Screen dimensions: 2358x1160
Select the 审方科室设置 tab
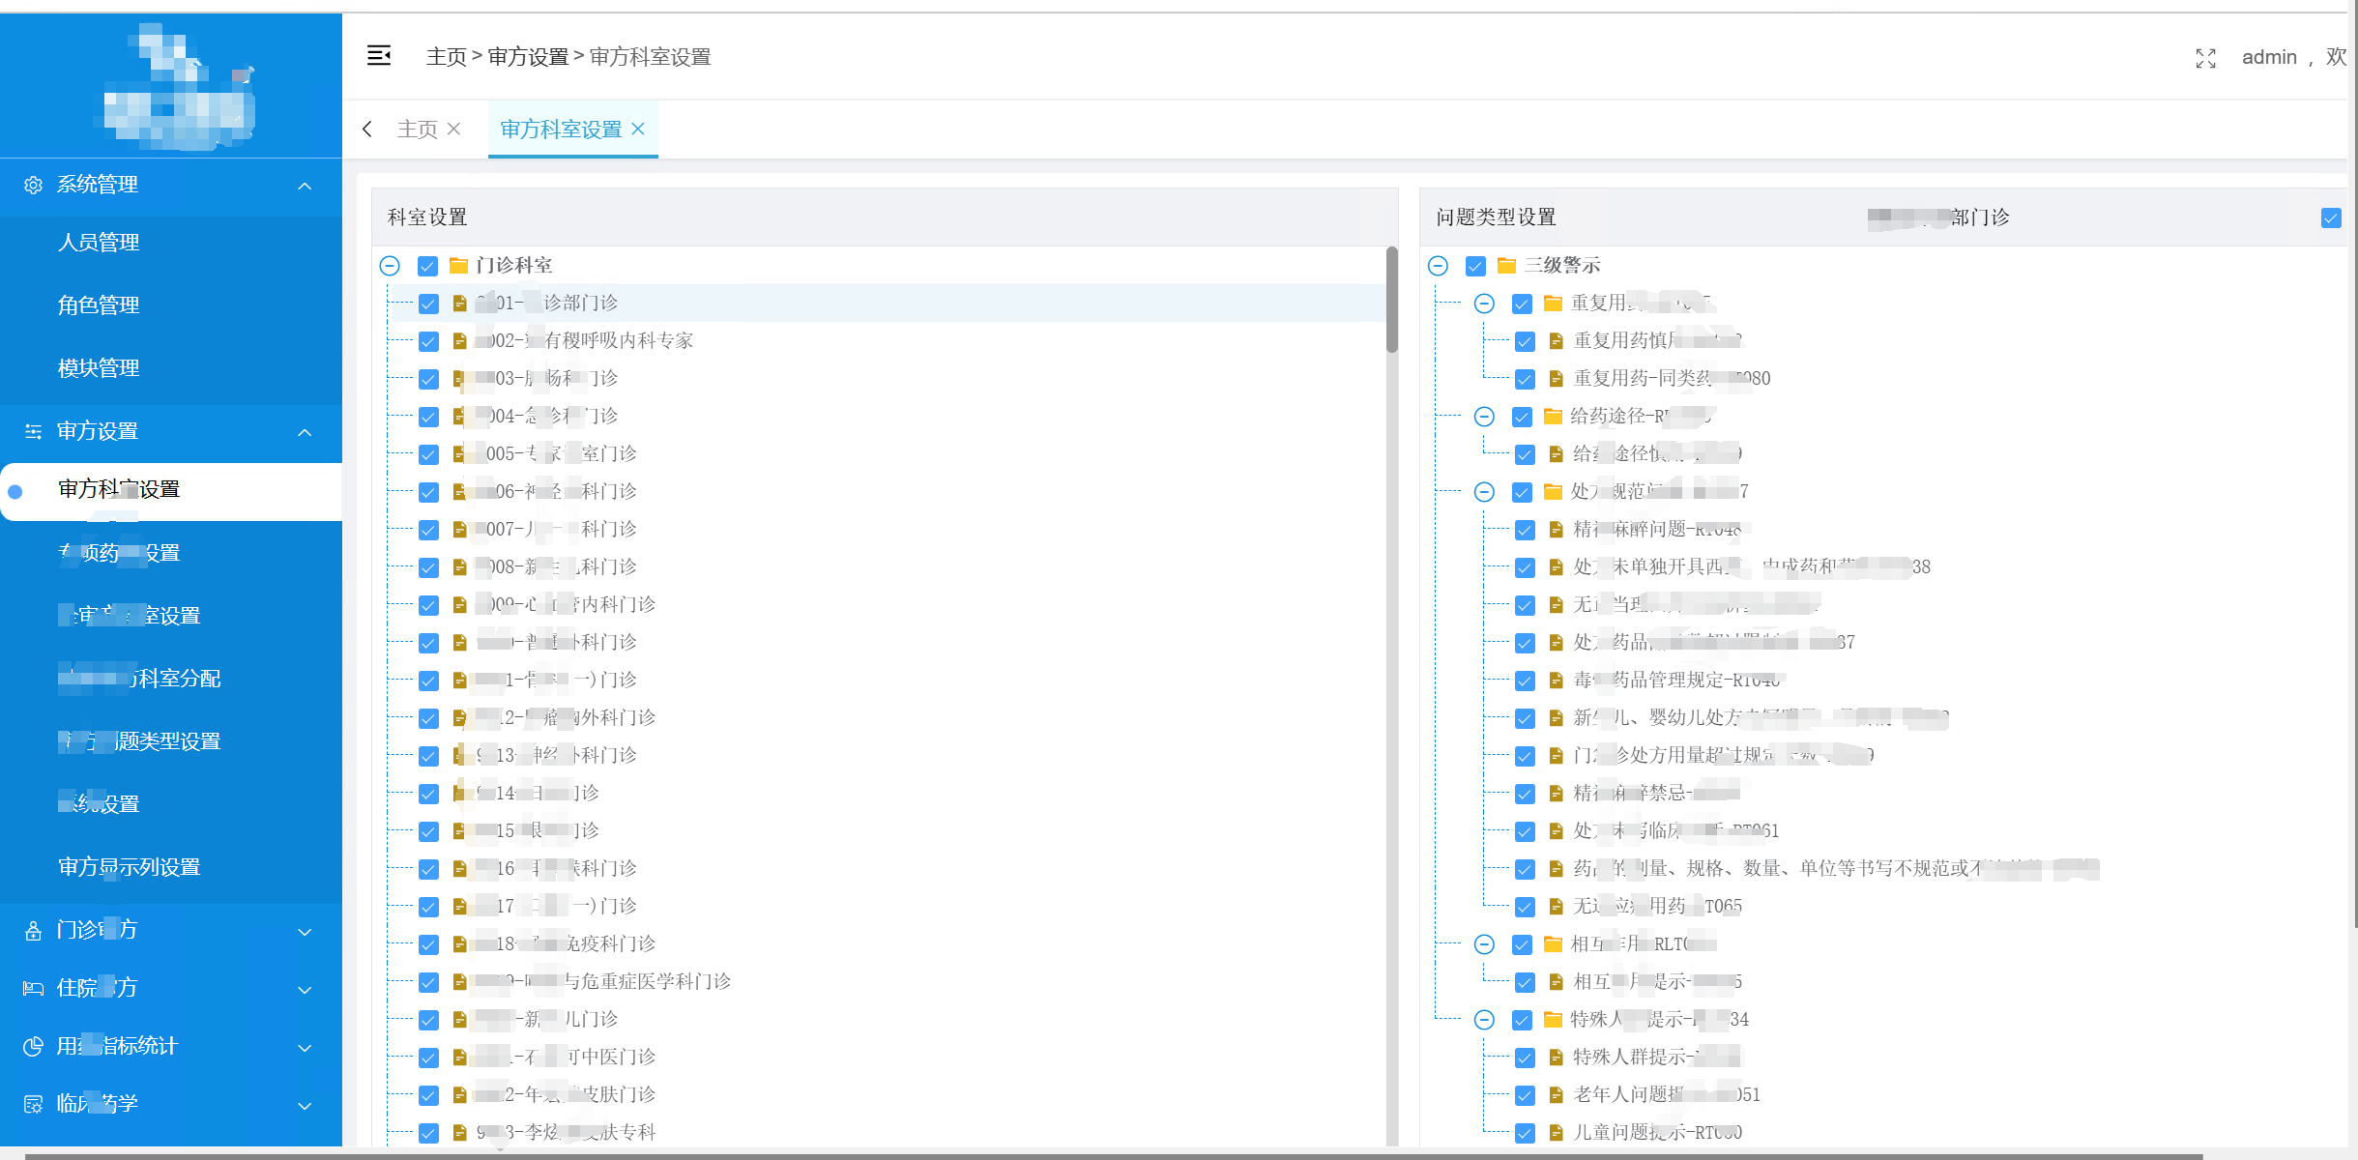point(561,129)
